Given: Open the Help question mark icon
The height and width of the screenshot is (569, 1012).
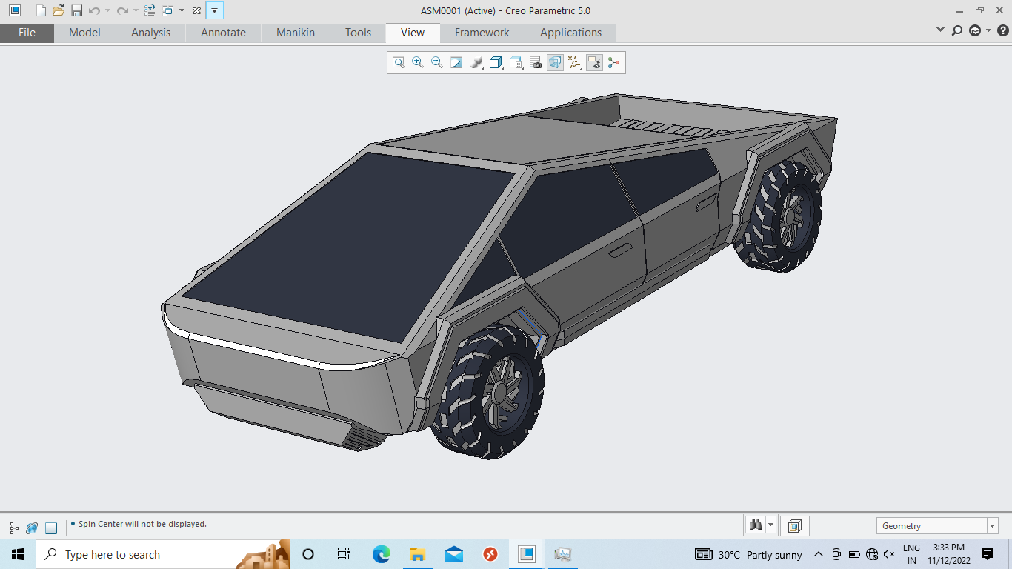Looking at the screenshot, I should coord(1003,31).
